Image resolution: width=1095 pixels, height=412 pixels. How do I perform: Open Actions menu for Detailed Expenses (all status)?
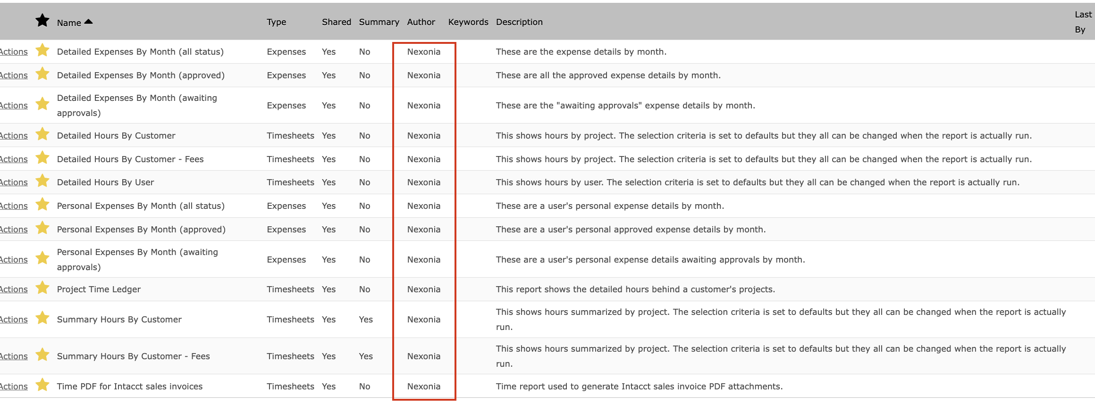tap(14, 52)
